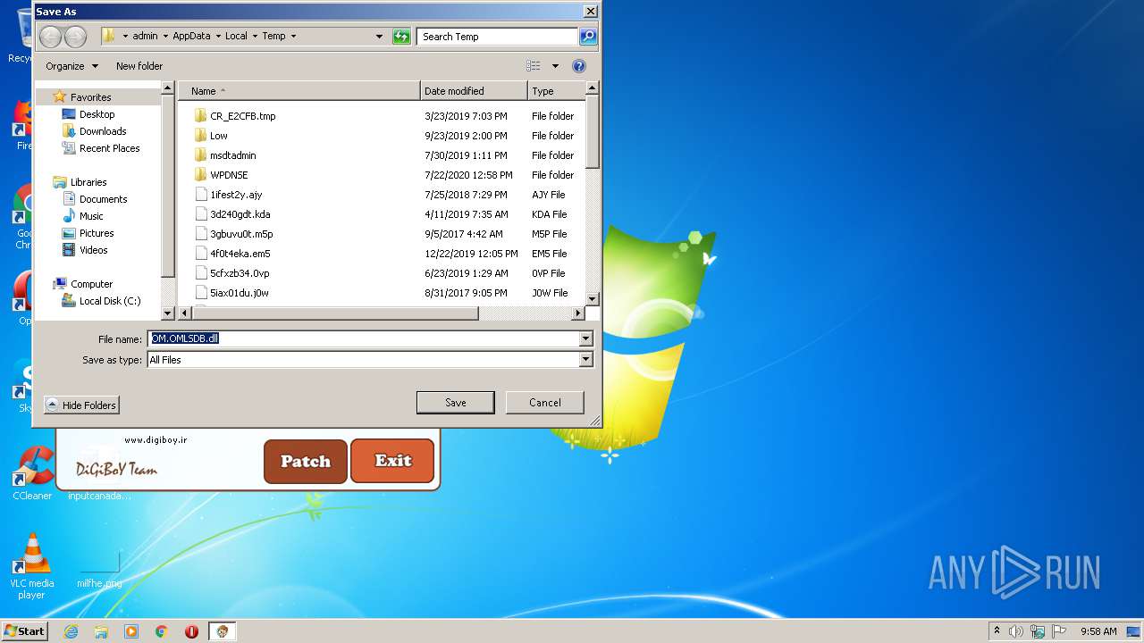The height and width of the screenshot is (643, 1144).
Task: Go forward using the forward arrow
Action: [x=76, y=37]
